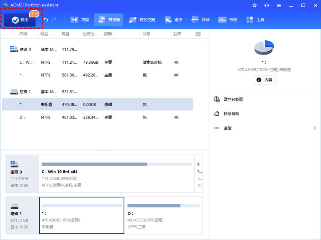Expand the 進階 (Advanced) options
321x240 pixels.
tap(264, 128)
